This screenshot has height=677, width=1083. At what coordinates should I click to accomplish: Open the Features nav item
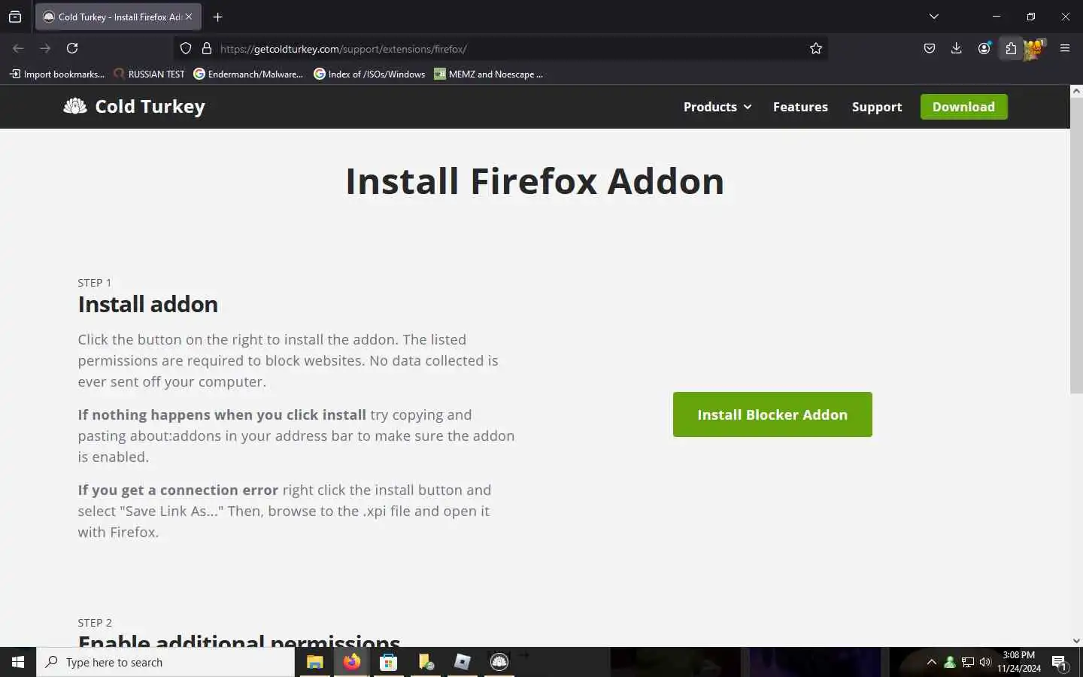pos(800,107)
